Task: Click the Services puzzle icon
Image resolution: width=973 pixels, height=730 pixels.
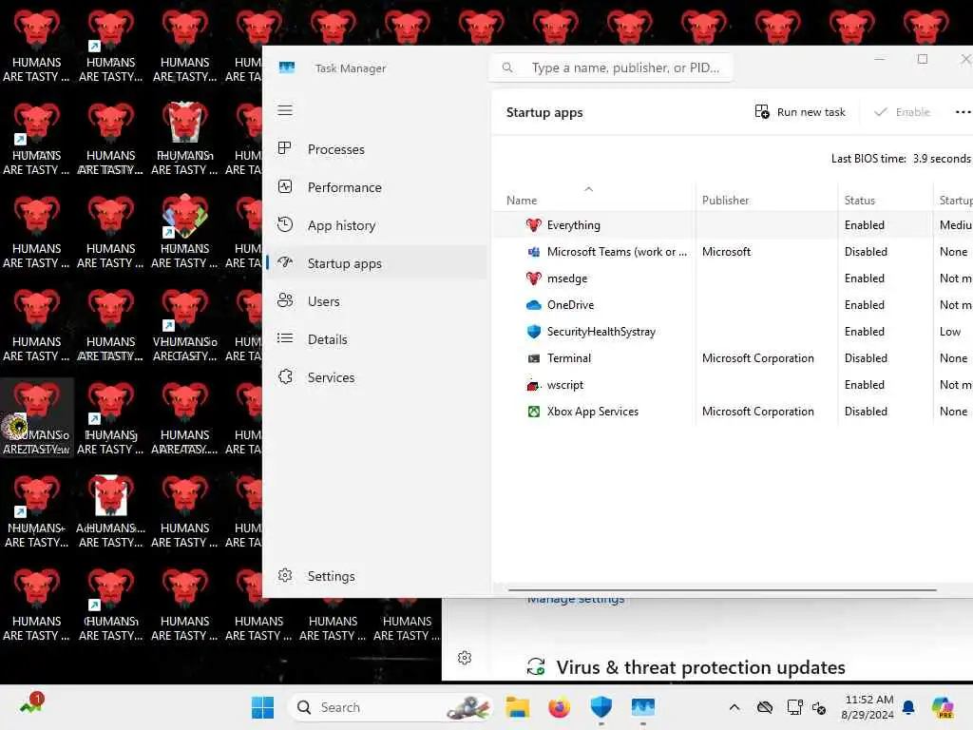Action: tap(285, 376)
